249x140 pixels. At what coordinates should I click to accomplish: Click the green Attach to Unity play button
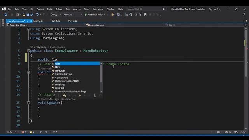86,15
